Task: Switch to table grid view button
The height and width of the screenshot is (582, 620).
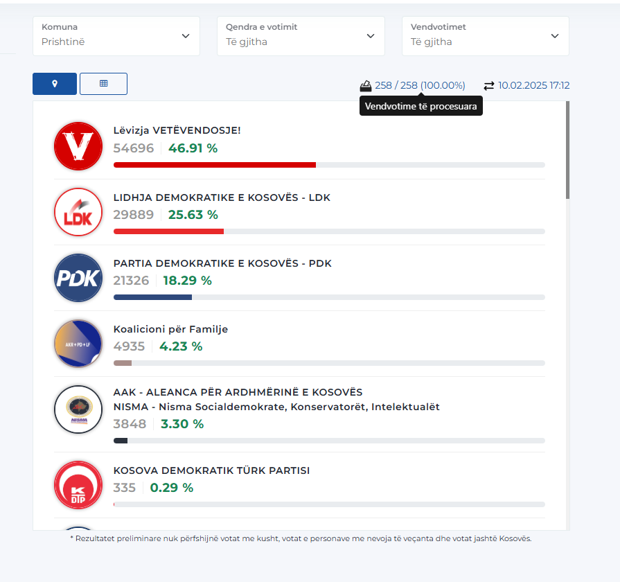Action: 104,84
